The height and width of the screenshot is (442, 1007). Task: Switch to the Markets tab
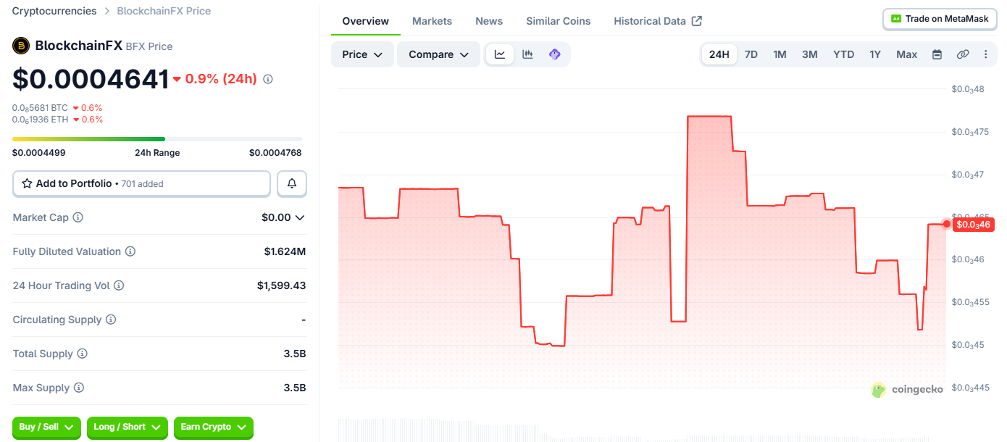[x=432, y=21]
